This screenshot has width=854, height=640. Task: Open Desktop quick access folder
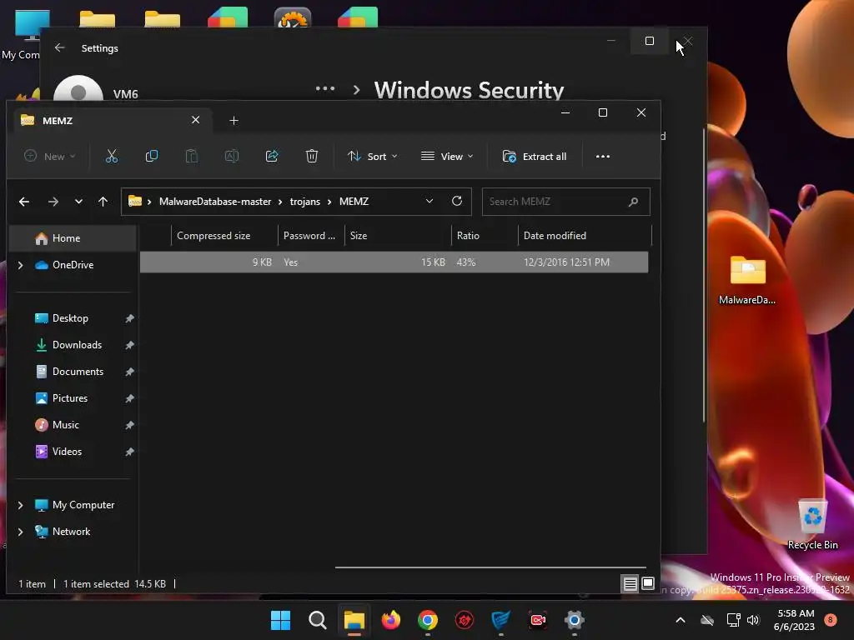[70, 318]
